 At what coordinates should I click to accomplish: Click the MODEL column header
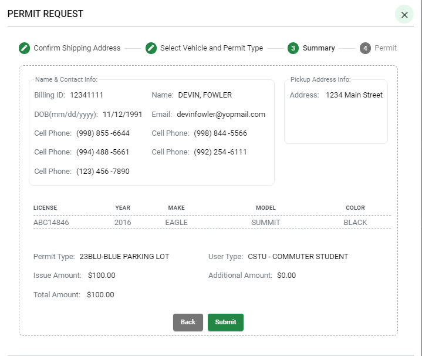pos(266,208)
